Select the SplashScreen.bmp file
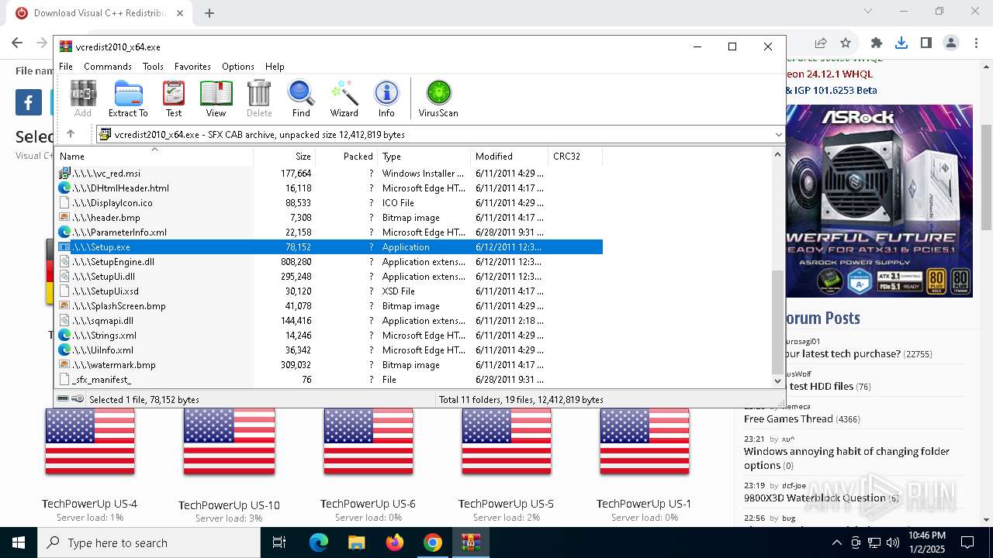993x558 pixels. point(329,306)
